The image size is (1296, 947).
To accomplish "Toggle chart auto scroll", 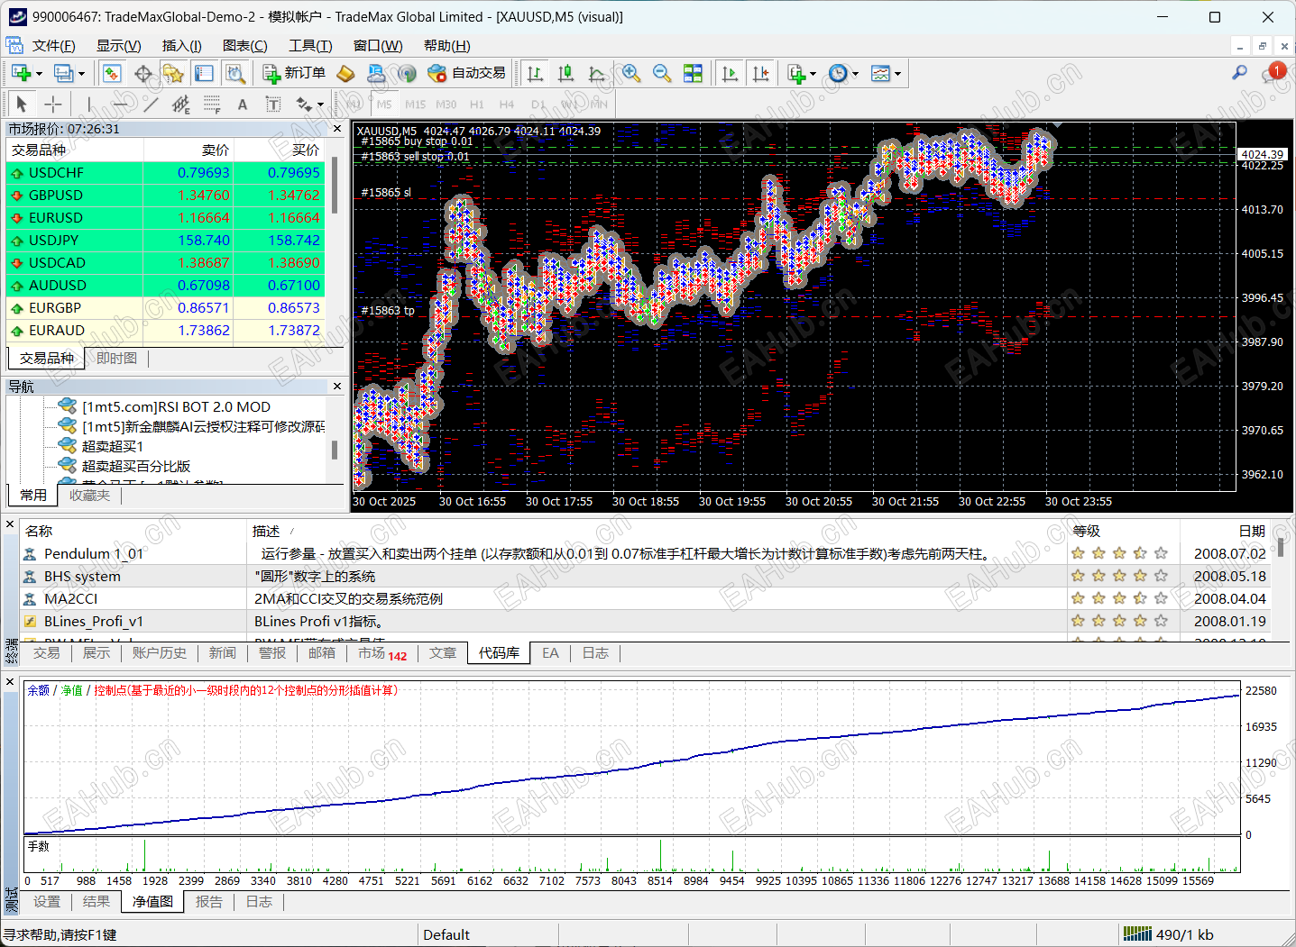I will point(730,73).
